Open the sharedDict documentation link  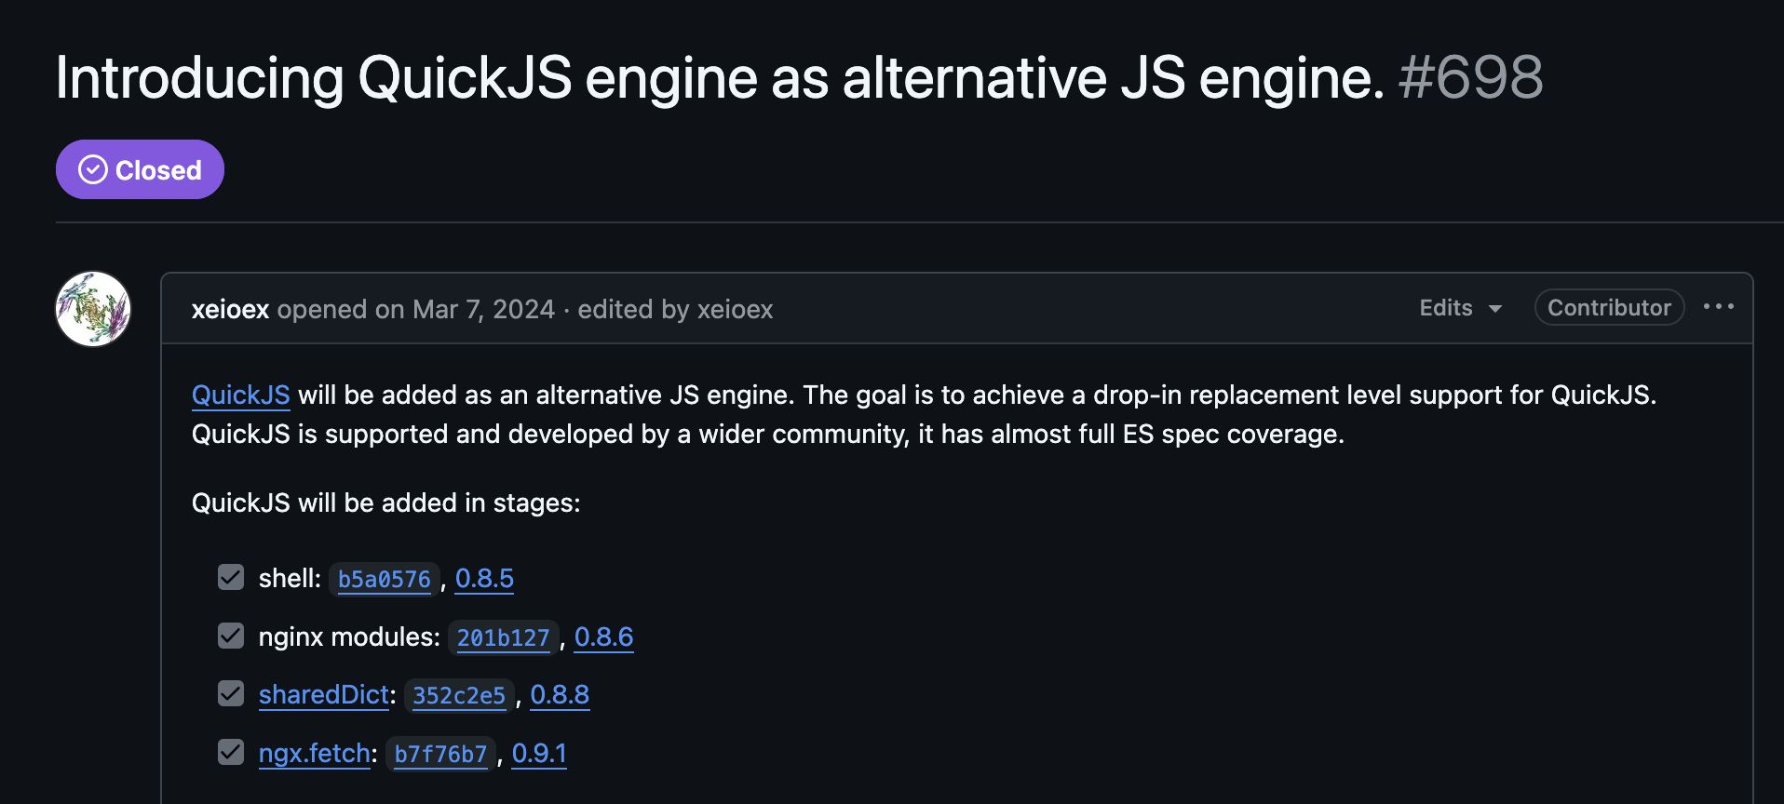tap(322, 694)
